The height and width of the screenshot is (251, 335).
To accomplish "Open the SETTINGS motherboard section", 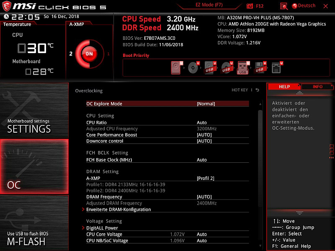I will [34, 110].
